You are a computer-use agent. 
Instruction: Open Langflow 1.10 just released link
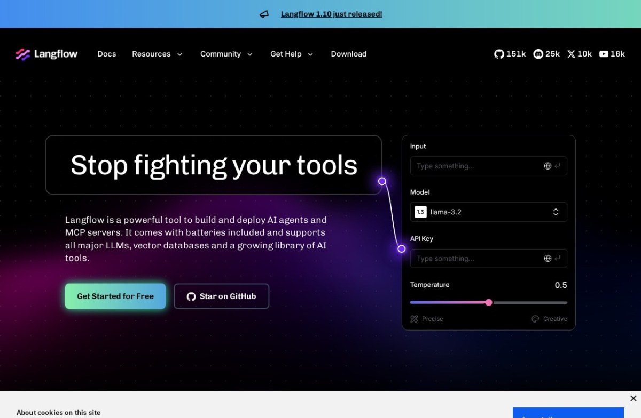pos(332,14)
